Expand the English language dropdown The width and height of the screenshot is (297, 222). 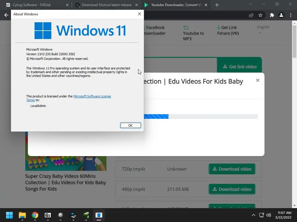263,29
